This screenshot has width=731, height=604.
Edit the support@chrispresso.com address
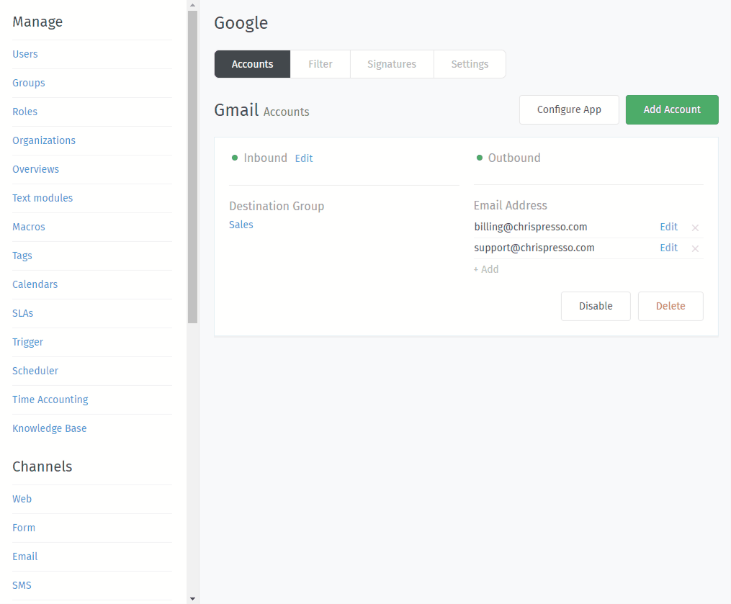click(x=668, y=248)
